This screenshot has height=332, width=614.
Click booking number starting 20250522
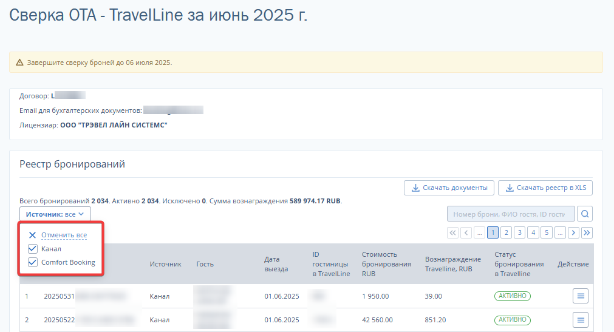point(59,320)
